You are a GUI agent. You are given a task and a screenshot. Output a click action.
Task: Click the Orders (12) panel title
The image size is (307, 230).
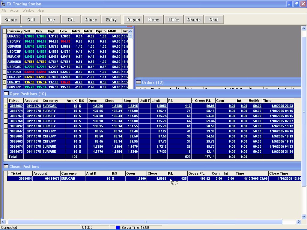pos(153,83)
